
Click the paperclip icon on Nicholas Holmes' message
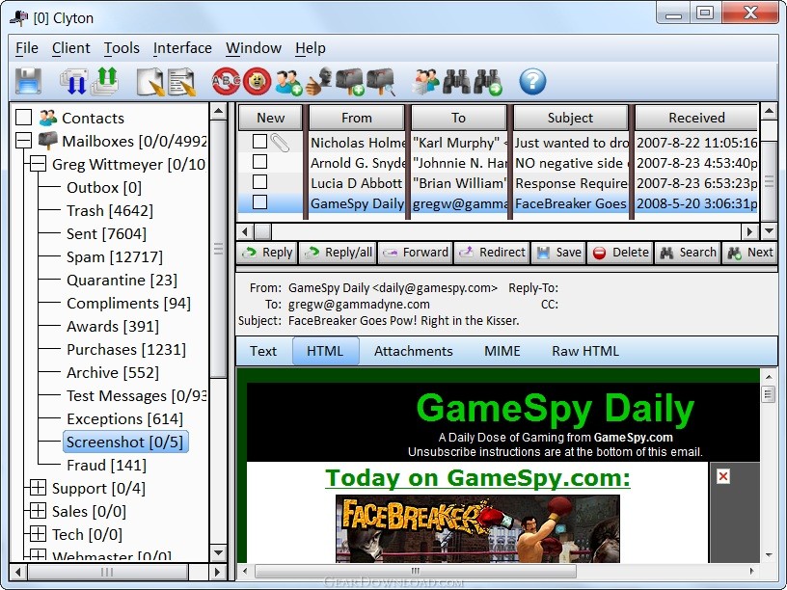[x=280, y=143]
